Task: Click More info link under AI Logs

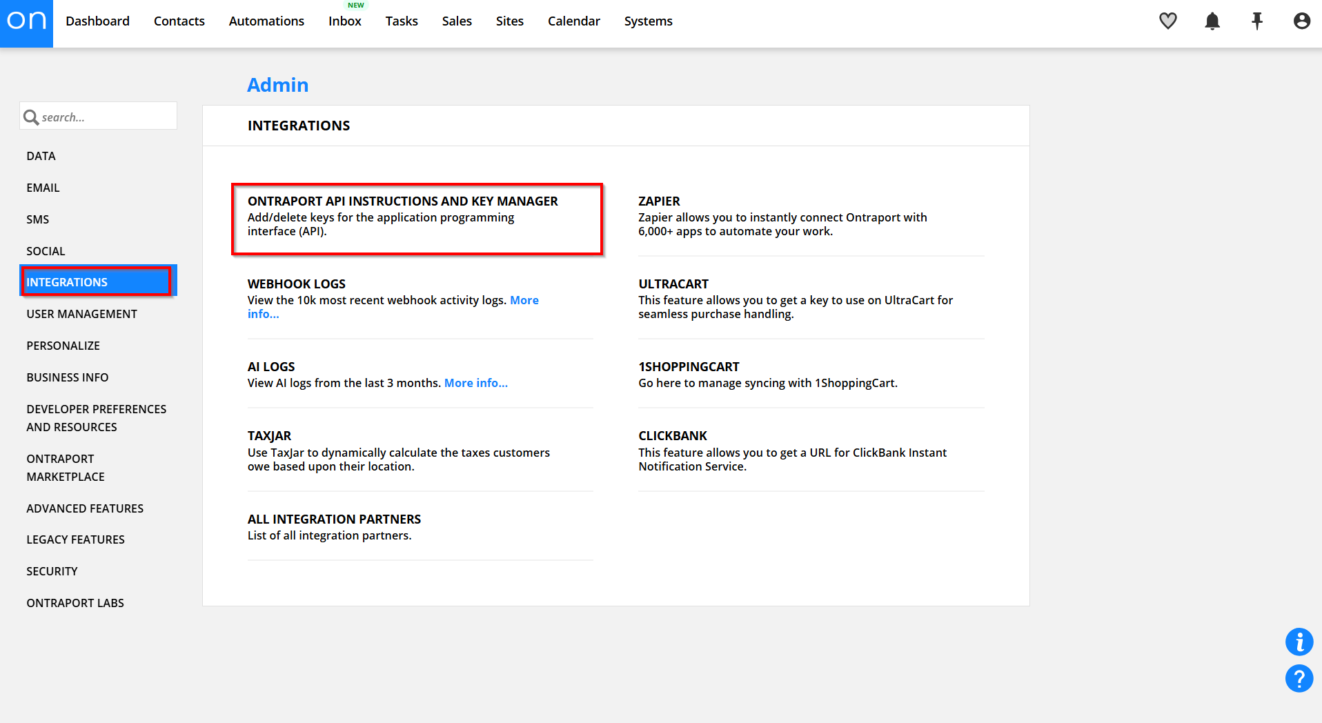Action: point(475,383)
